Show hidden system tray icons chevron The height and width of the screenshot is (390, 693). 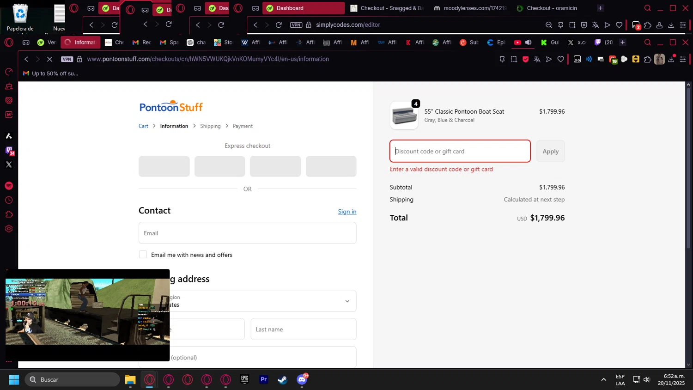coord(603,379)
